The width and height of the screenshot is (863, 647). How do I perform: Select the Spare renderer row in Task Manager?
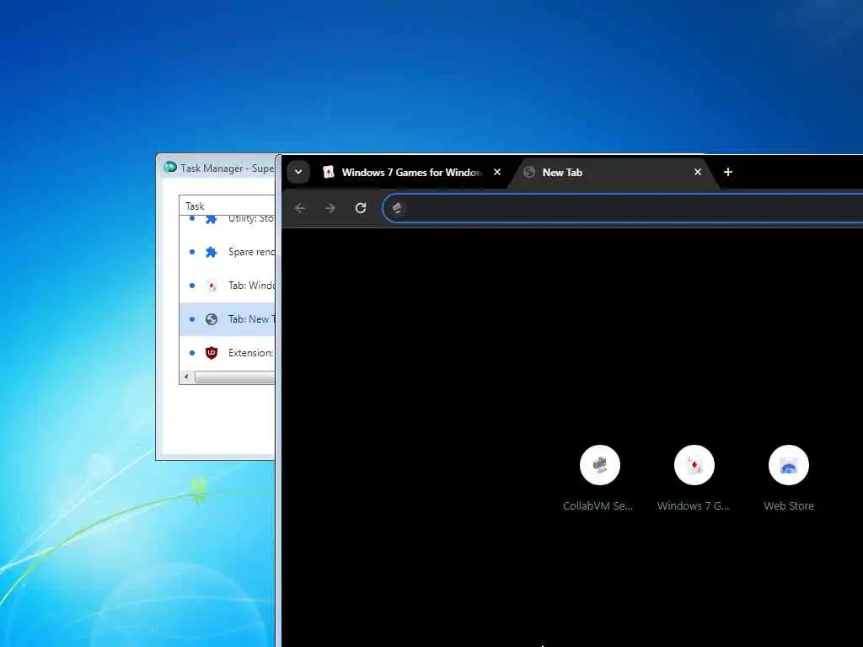click(227, 252)
